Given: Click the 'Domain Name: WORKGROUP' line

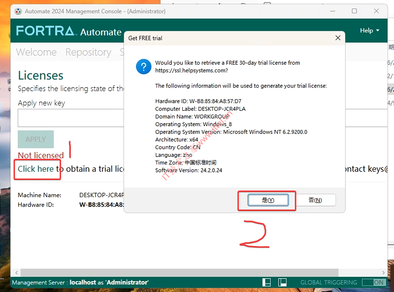Looking at the screenshot, I should click(x=192, y=116).
